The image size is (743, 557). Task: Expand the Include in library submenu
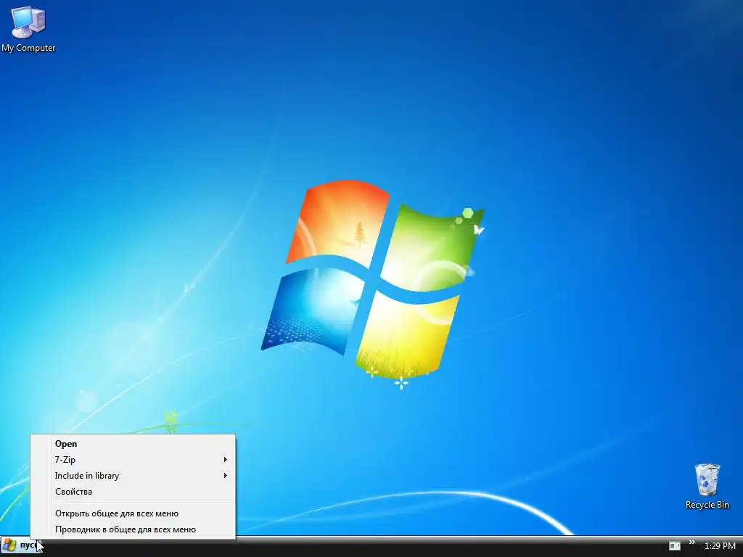pyautogui.click(x=134, y=476)
